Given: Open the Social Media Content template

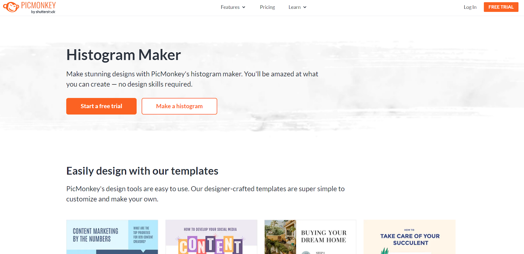Looking at the screenshot, I should click(211, 237).
